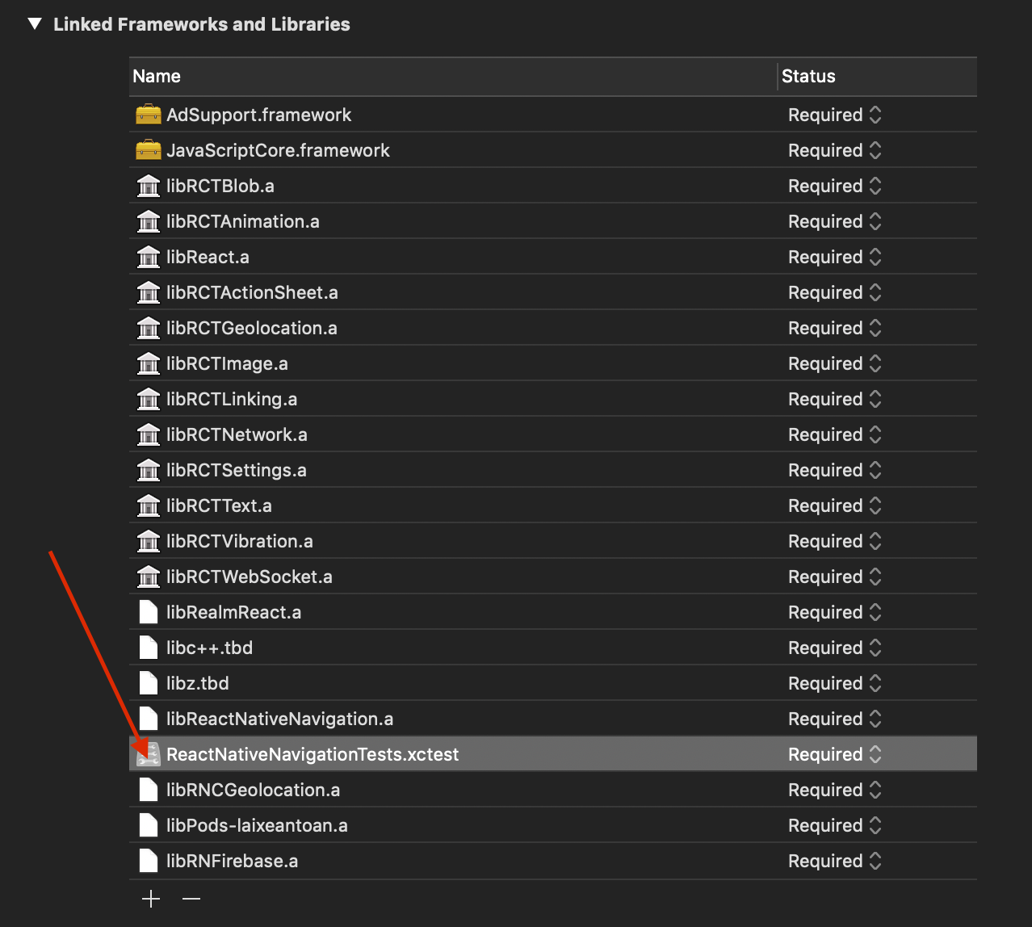
Task: Click the libRCTActionSheet.a library icon
Action: coord(149,292)
